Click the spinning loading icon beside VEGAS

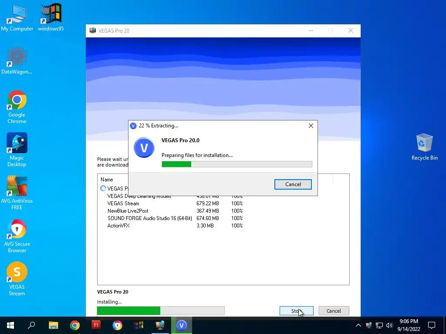103,188
